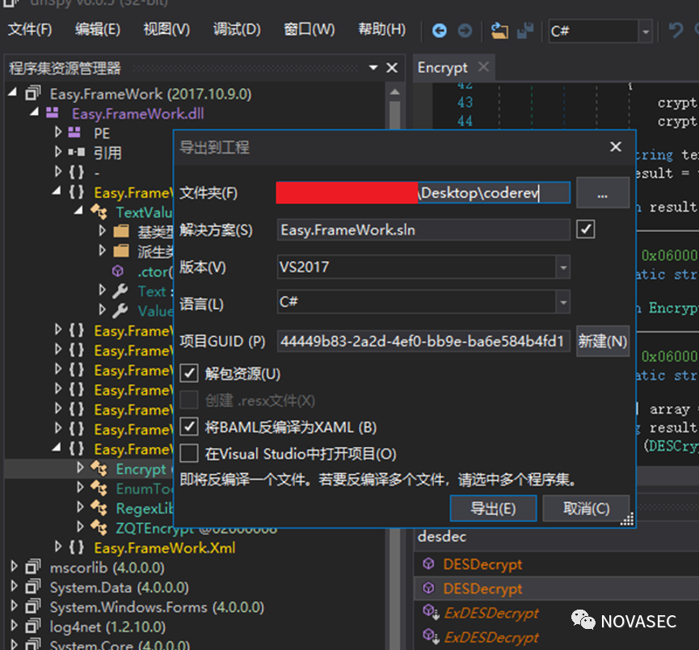Toggle the solution file checkbox
699x650 pixels.
click(585, 230)
